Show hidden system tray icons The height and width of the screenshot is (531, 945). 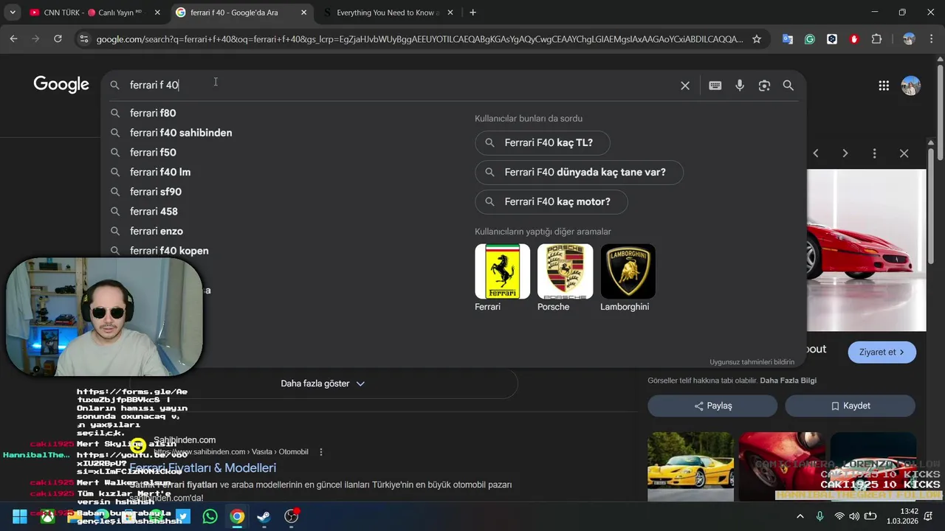pyautogui.click(x=800, y=516)
